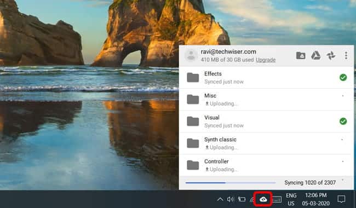Click the Misc folder icon
Viewport: 356px width, 208px height.
pos(193,100)
